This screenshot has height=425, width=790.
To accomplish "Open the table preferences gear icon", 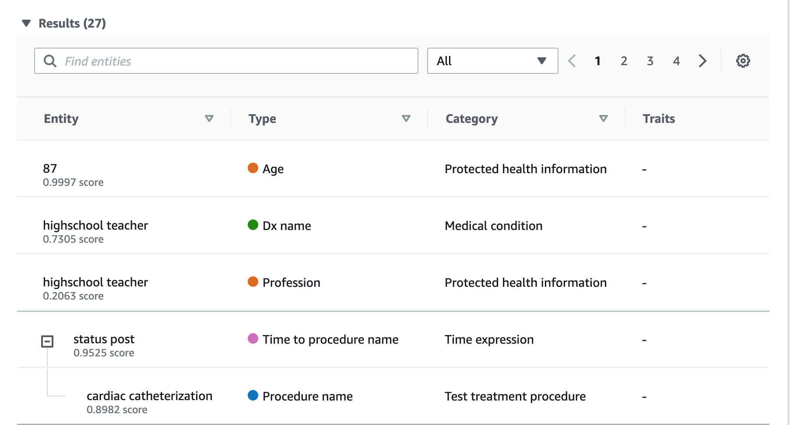I will pyautogui.click(x=743, y=61).
